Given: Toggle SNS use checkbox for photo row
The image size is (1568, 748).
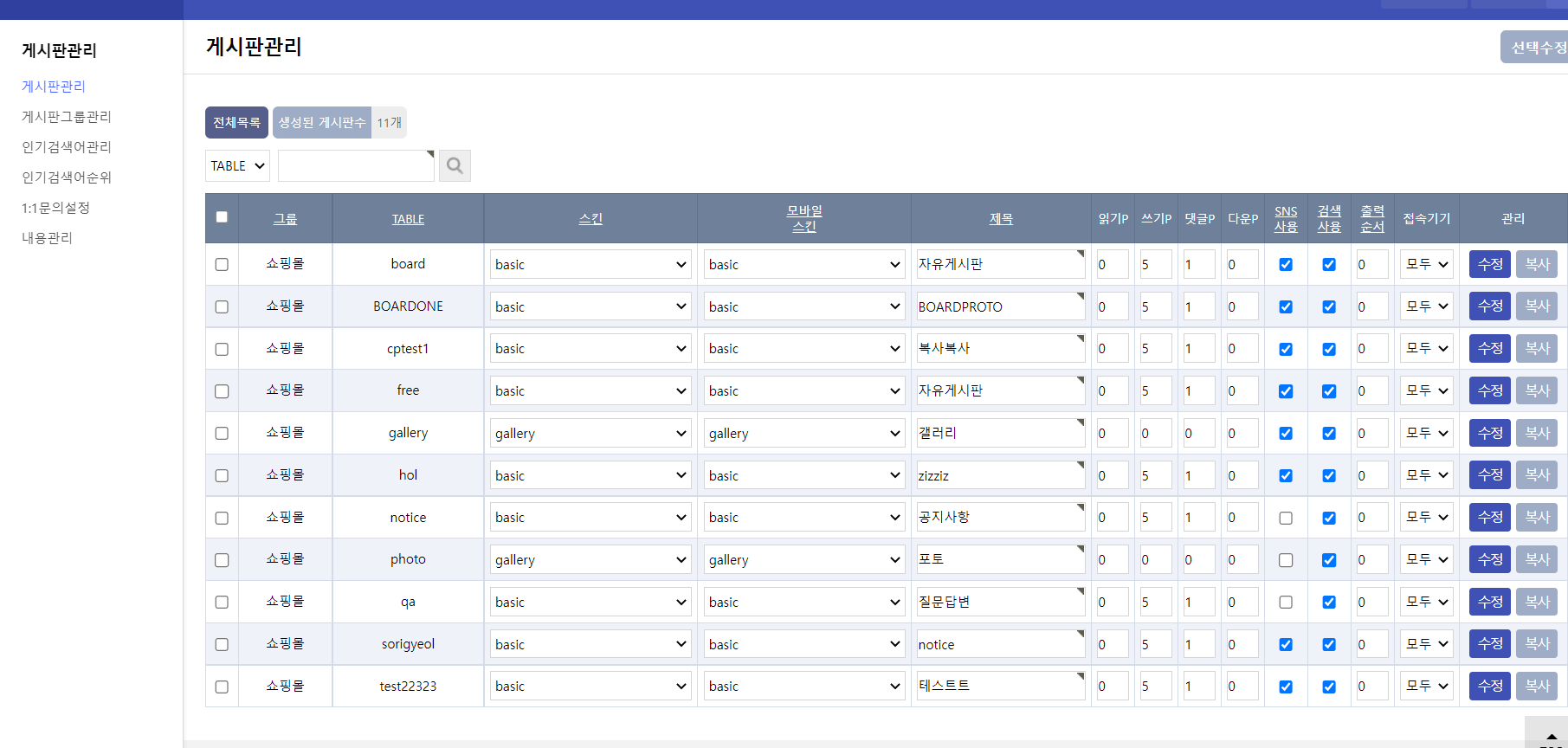Looking at the screenshot, I should pyautogui.click(x=1286, y=560).
